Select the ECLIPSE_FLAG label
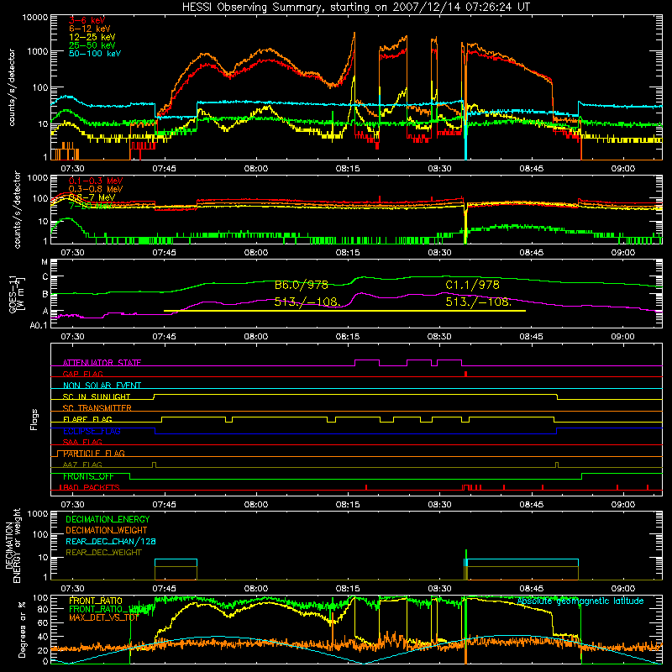Viewport: 672px width, 672px height. 92,431
